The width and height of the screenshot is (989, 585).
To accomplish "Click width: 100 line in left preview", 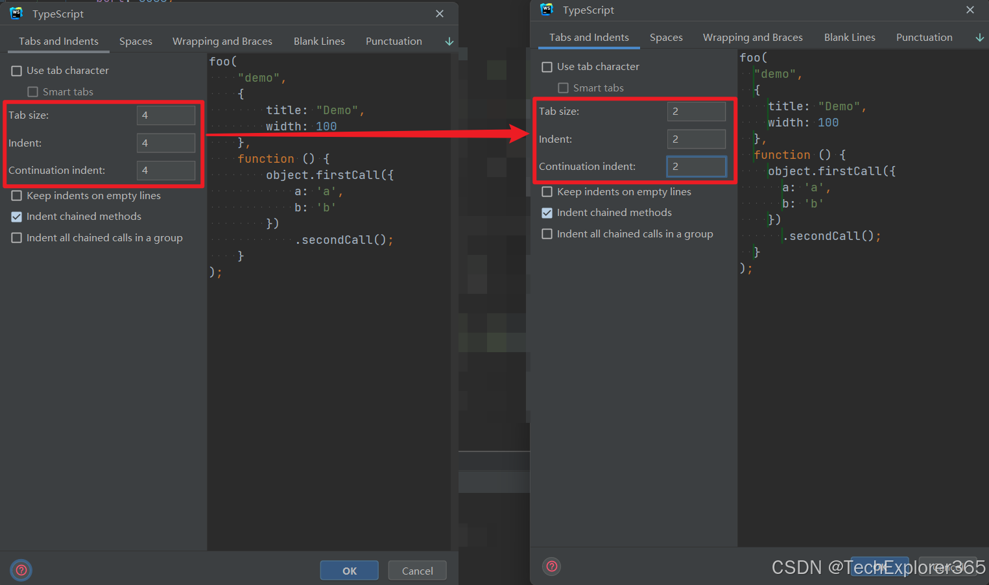I will pyautogui.click(x=302, y=126).
